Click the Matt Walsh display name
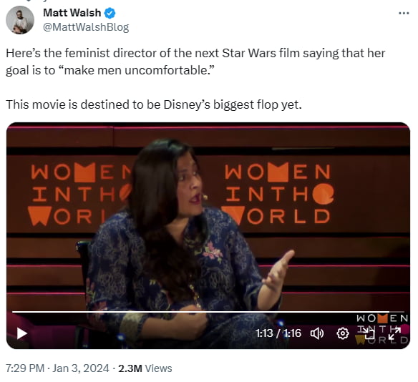This screenshot has height=382, width=418. point(72,13)
